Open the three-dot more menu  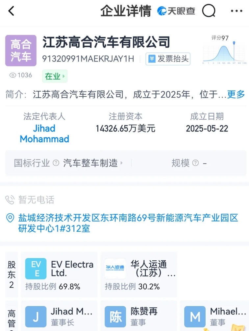[x=237, y=11]
